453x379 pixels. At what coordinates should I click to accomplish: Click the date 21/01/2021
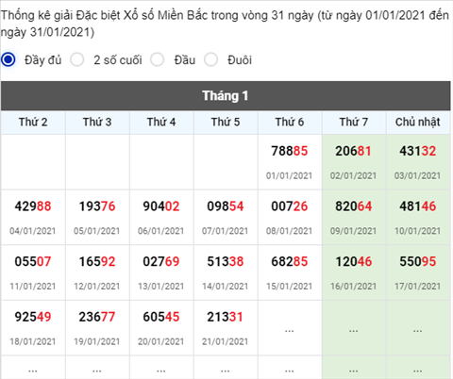tap(225, 341)
